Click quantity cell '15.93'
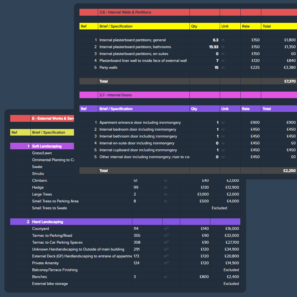Screen dimensions: 297x297 click(214, 47)
